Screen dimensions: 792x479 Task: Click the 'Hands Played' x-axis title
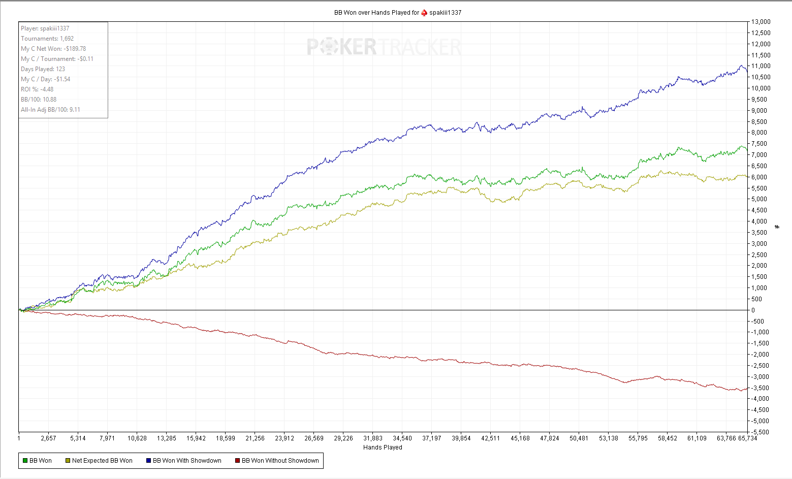pos(383,448)
